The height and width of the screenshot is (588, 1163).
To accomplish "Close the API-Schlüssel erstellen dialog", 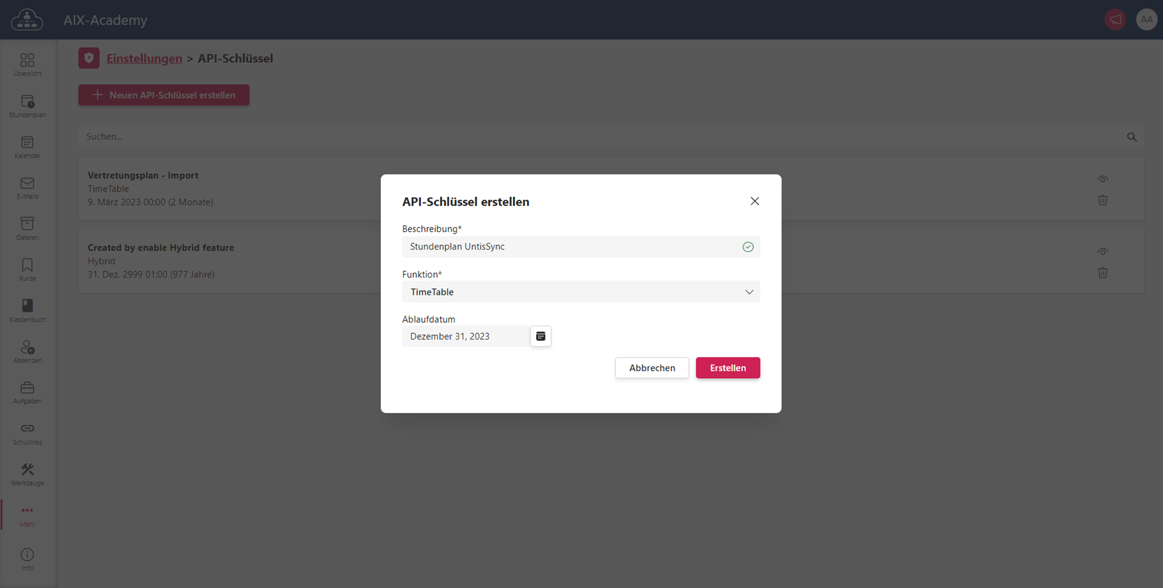I will tap(754, 201).
